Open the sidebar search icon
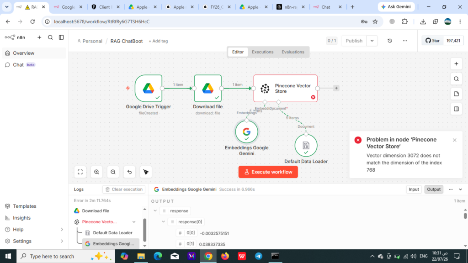Image resolution: width=468 pixels, height=263 pixels. click(x=50, y=37)
